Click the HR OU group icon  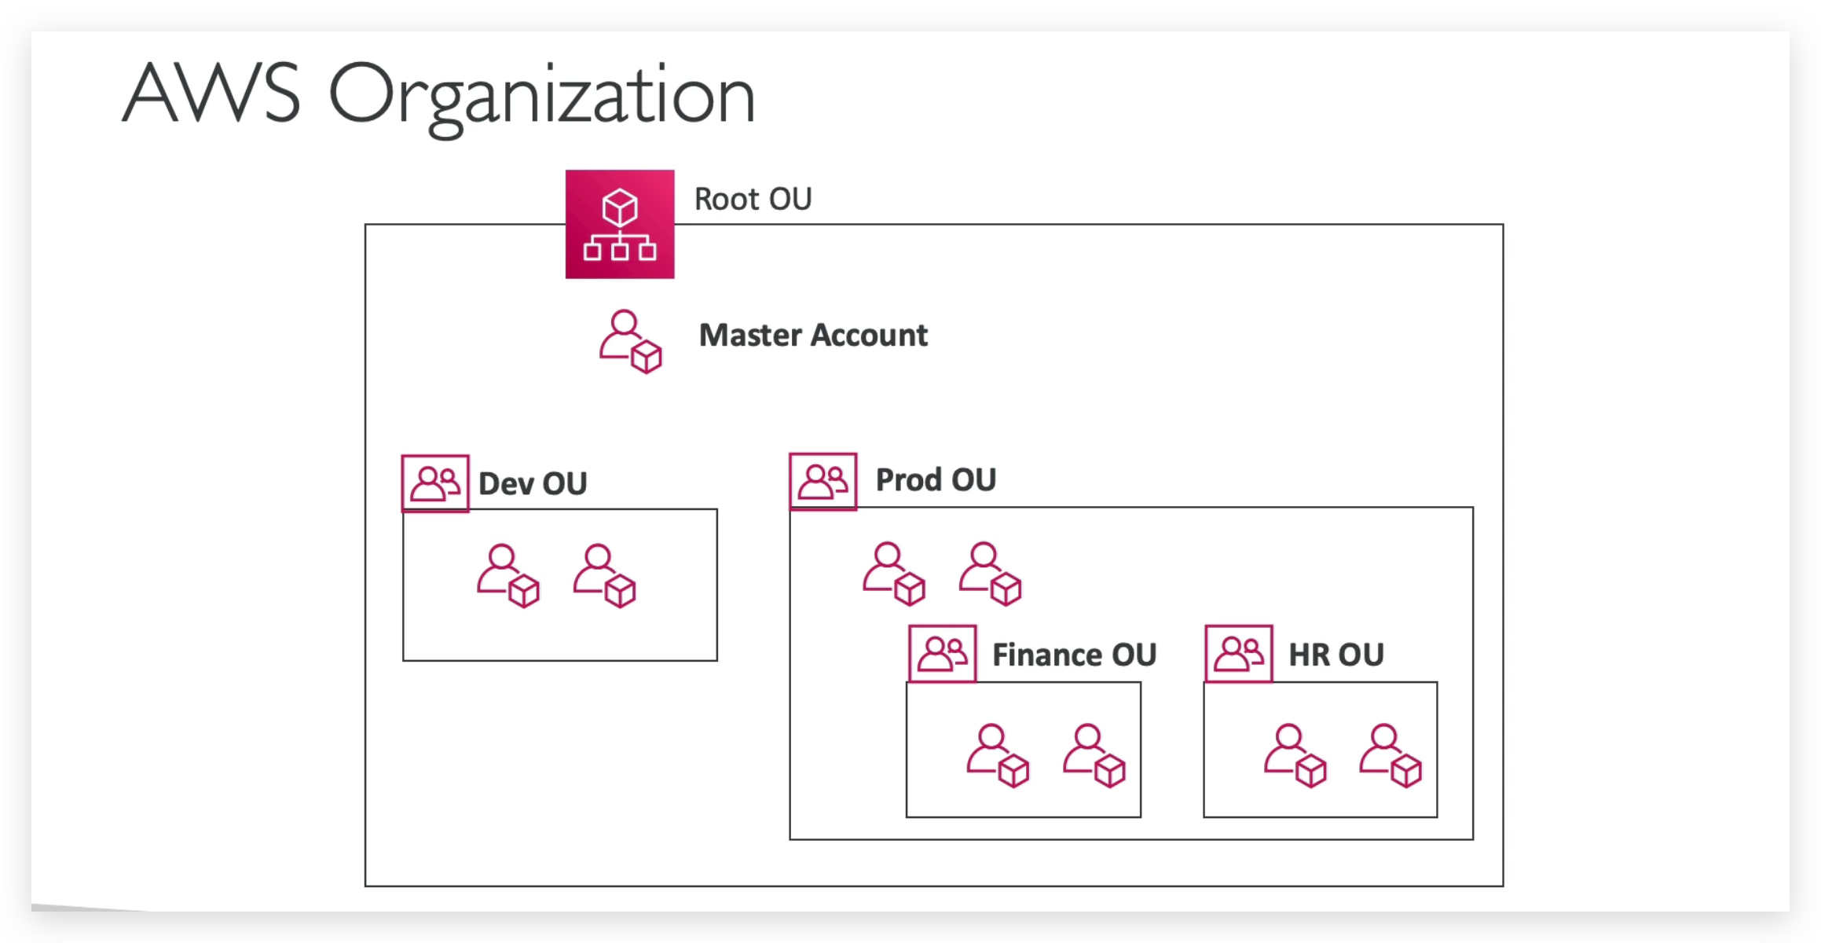point(1239,654)
